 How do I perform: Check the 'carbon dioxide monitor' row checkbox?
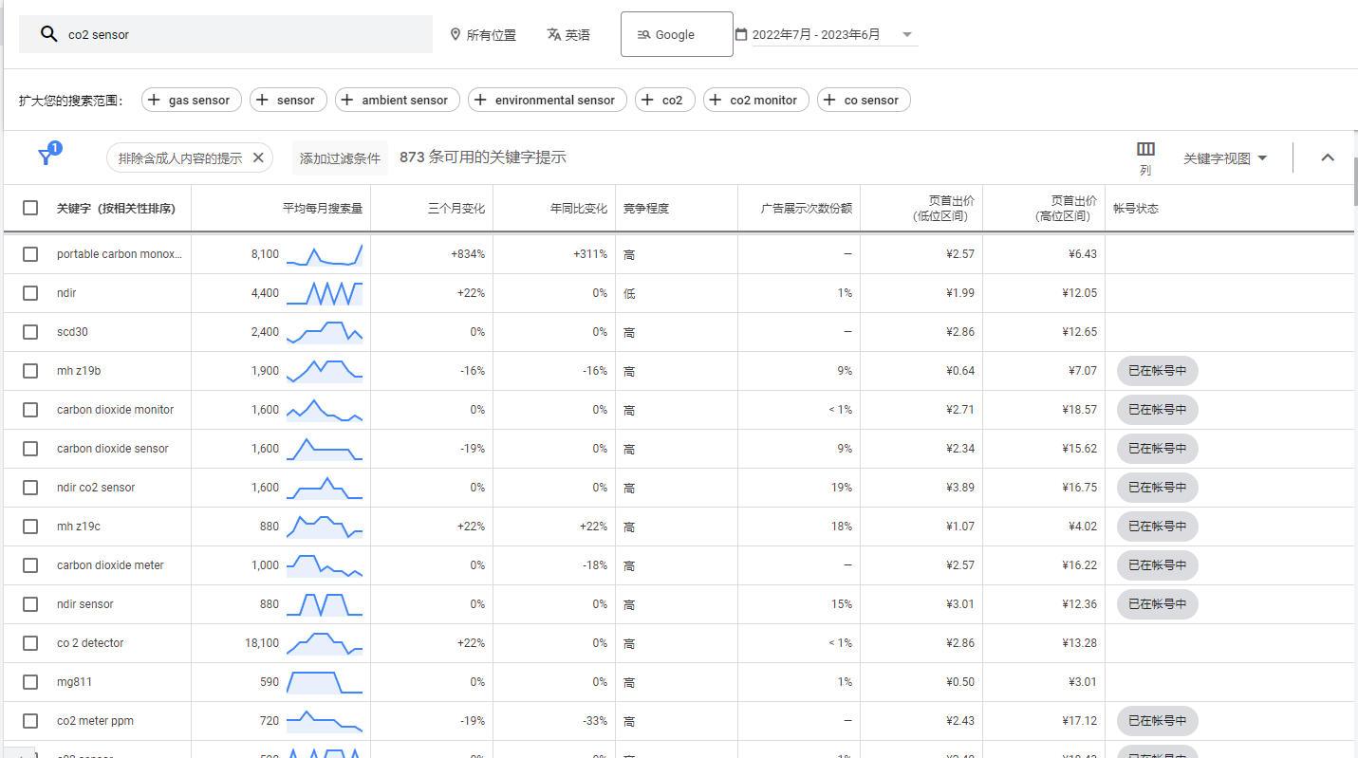(30, 410)
